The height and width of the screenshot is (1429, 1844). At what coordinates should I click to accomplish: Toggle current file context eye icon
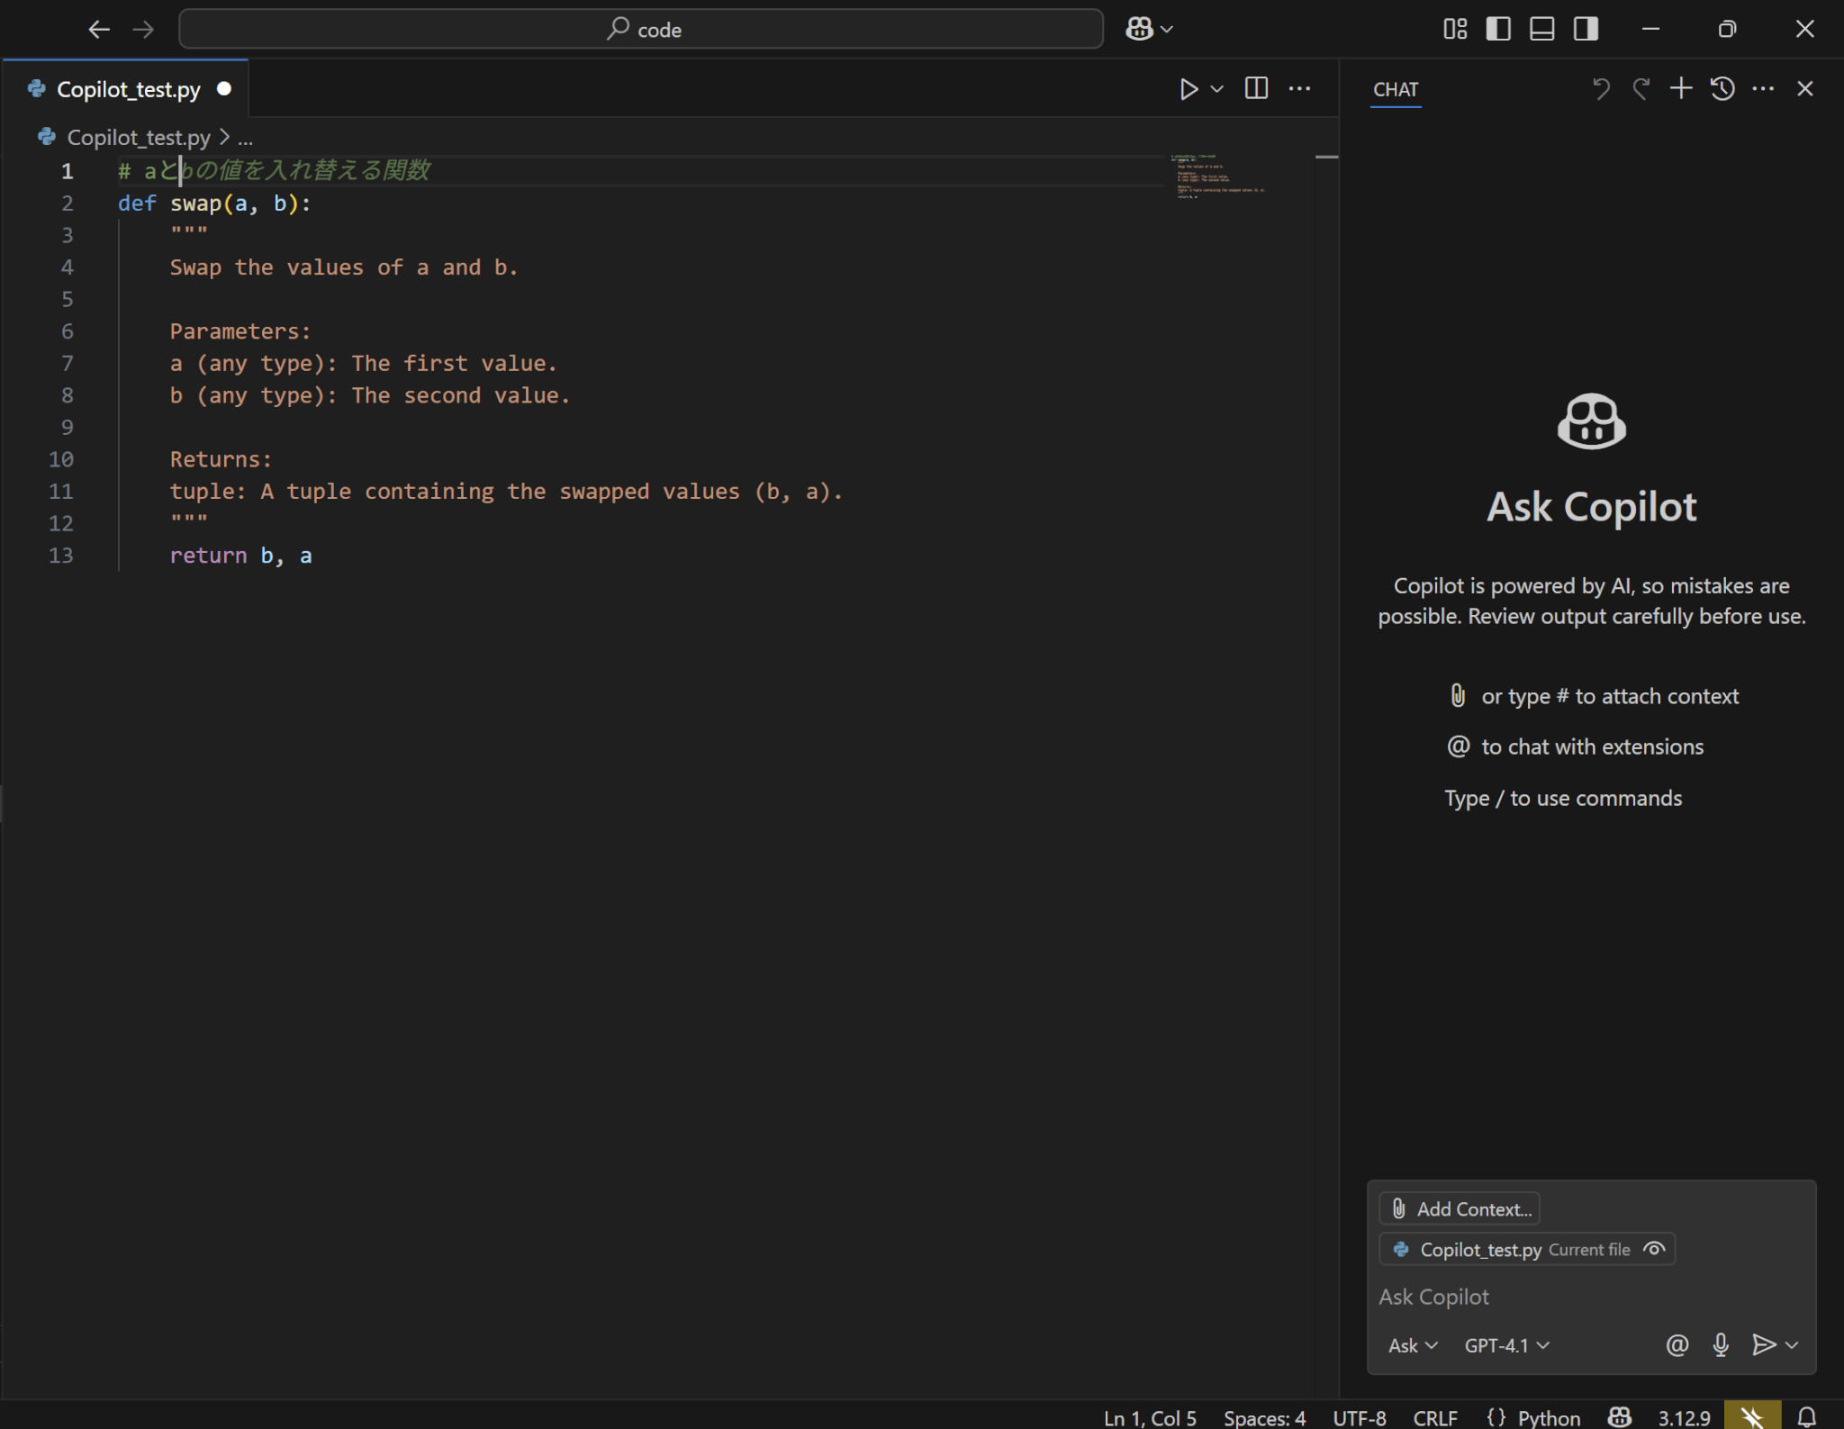pos(1654,1249)
